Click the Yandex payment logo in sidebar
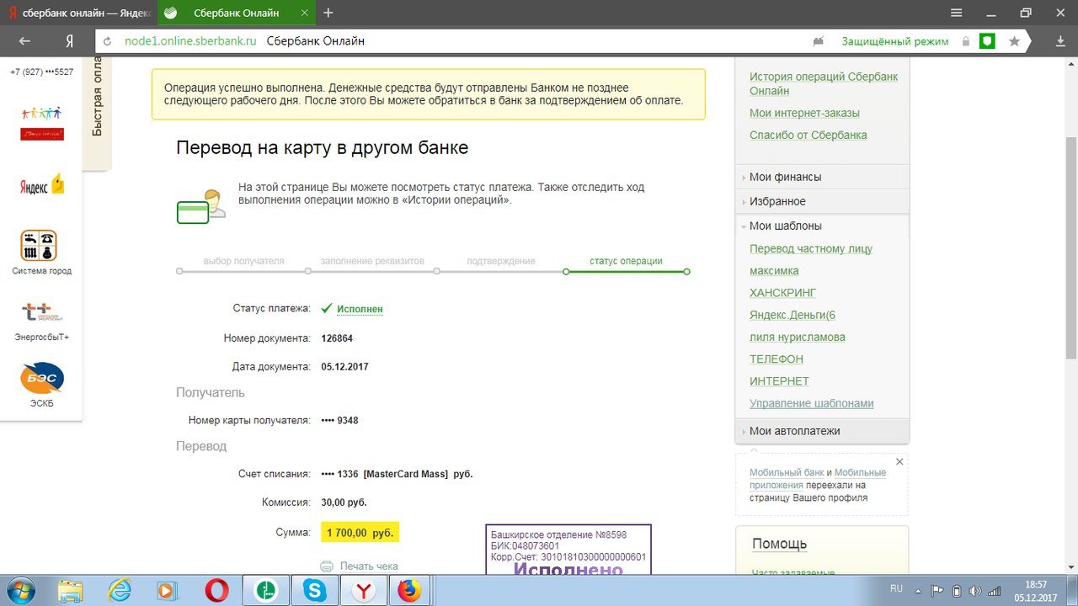 (x=41, y=184)
